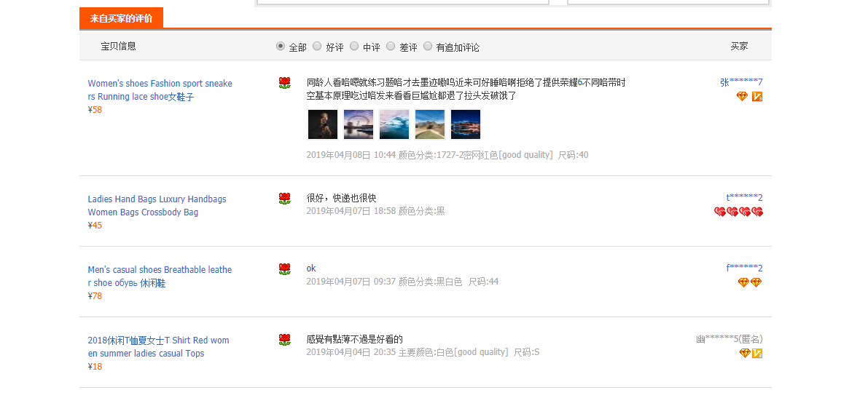Open third review photo of icy mountain
The height and width of the screenshot is (398, 841).
[x=394, y=124]
